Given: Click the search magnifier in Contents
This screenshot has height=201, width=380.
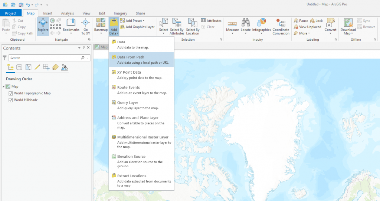Looking at the screenshot, I should point(83,58).
